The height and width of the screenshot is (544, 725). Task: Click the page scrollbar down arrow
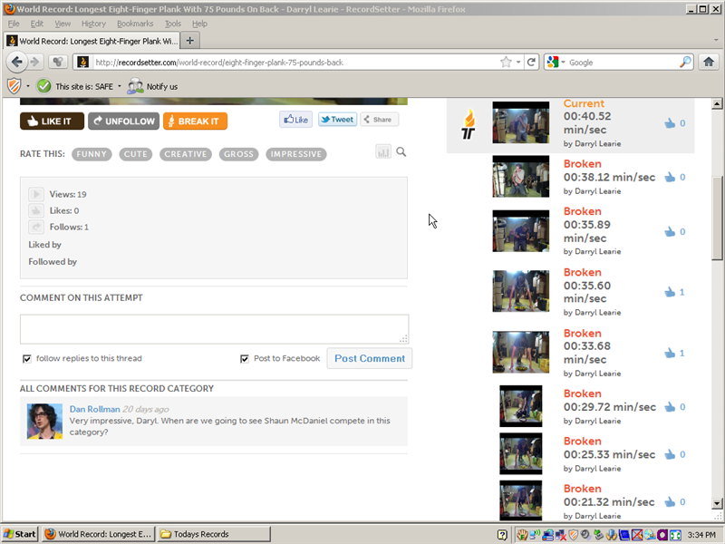coord(717,504)
